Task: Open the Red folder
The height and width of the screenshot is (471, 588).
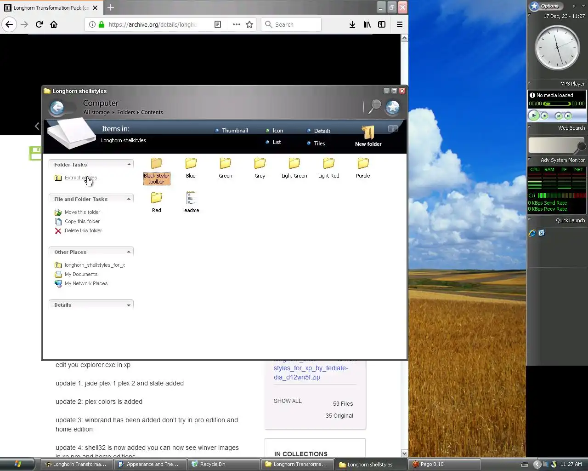Action: pyautogui.click(x=156, y=202)
